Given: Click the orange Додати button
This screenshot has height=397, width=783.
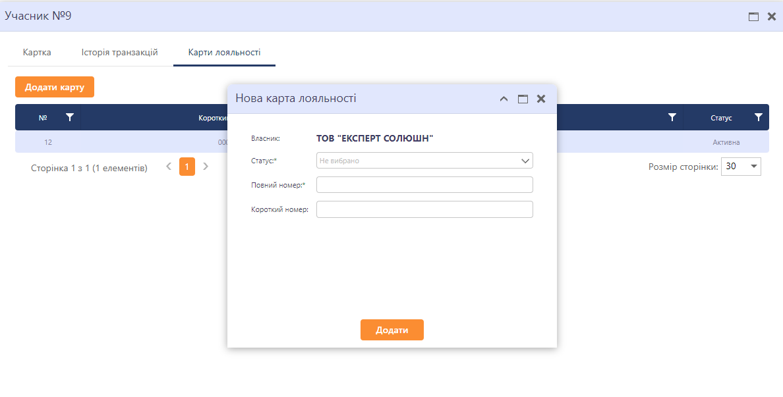Looking at the screenshot, I should 391,330.
